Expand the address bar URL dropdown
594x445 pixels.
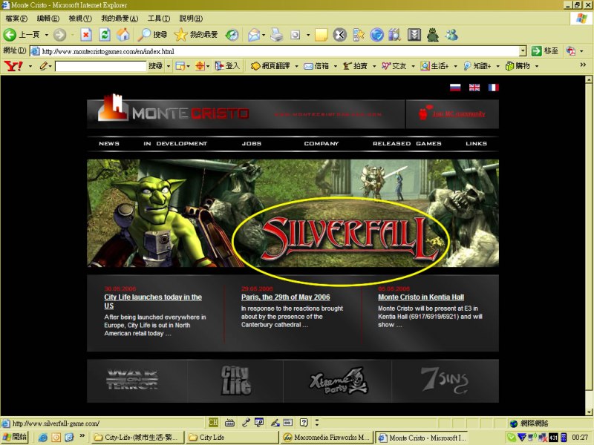(523, 50)
